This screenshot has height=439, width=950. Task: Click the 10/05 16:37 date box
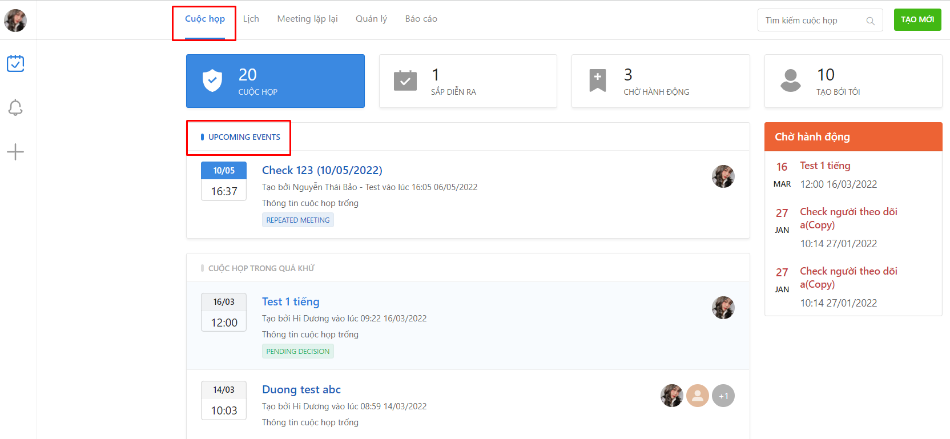click(x=224, y=181)
